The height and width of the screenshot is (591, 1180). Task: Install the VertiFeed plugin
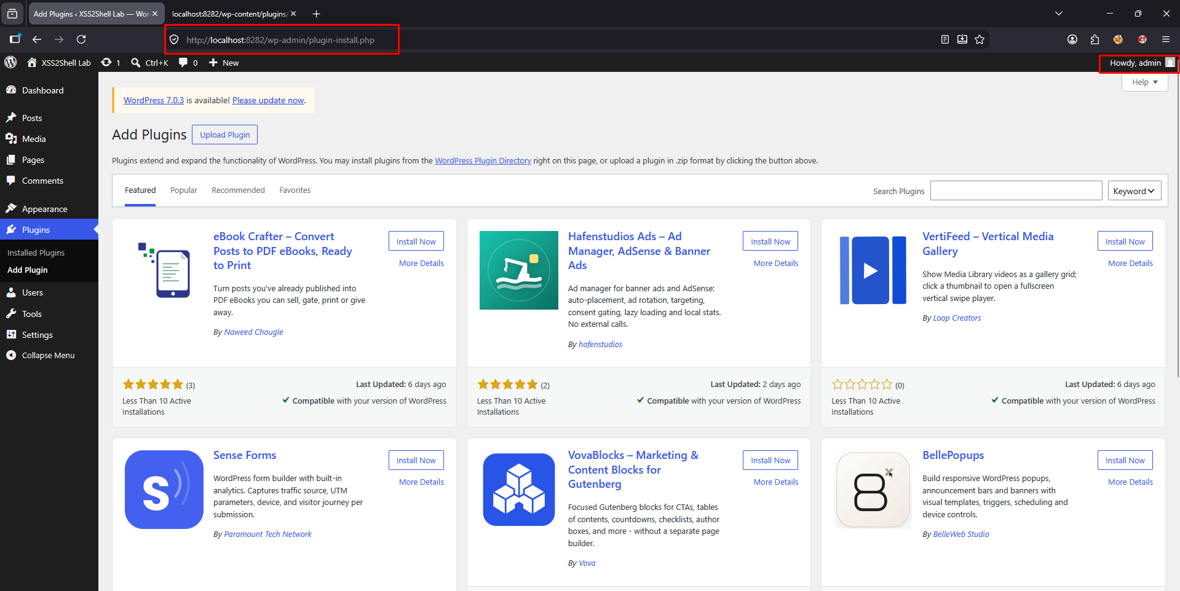click(1125, 241)
